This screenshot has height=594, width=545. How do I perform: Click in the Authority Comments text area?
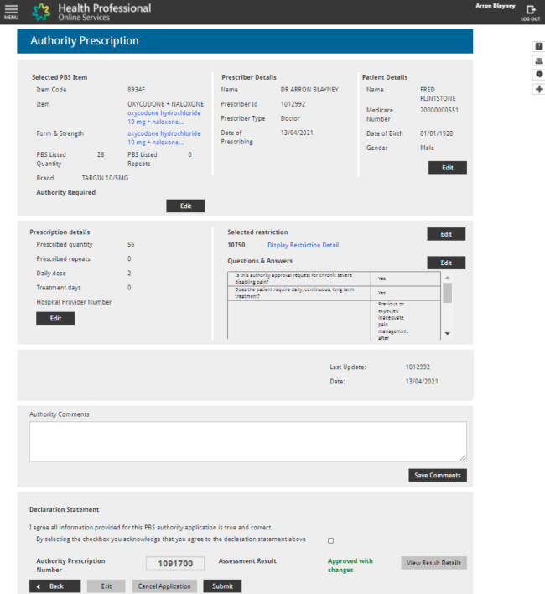(x=248, y=441)
